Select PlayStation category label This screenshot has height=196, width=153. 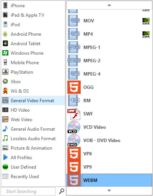(x=22, y=72)
